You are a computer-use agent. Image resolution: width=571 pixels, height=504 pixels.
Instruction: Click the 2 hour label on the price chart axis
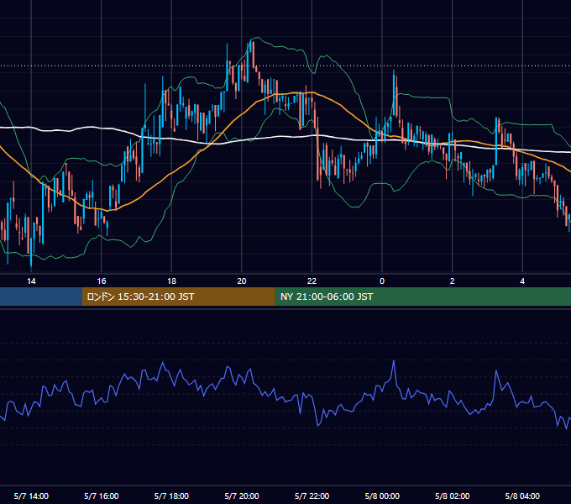453,281
